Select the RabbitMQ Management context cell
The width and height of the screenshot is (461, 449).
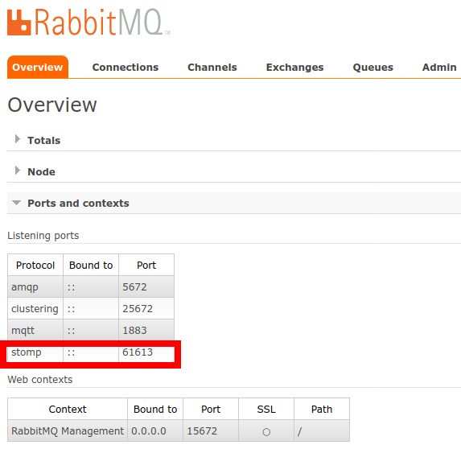(68, 431)
